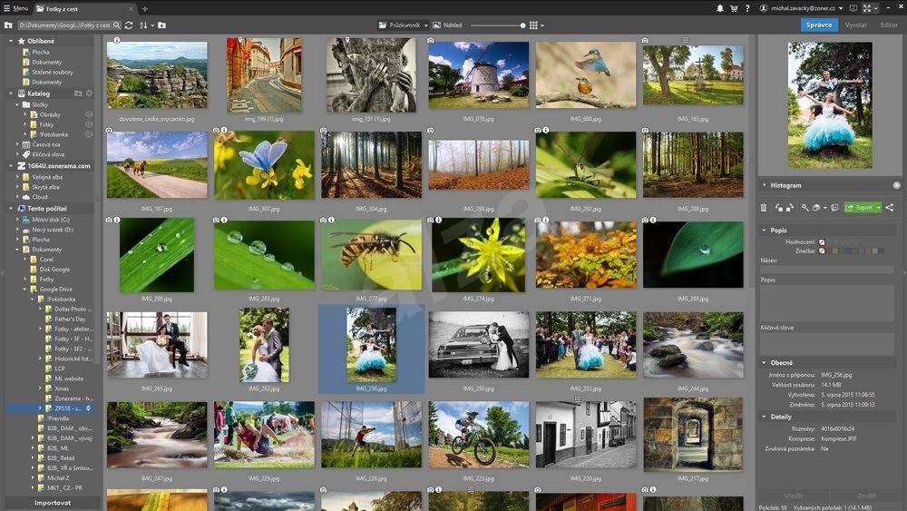Click the green Export button
Image resolution: width=907 pixels, height=511 pixels.
coord(860,207)
